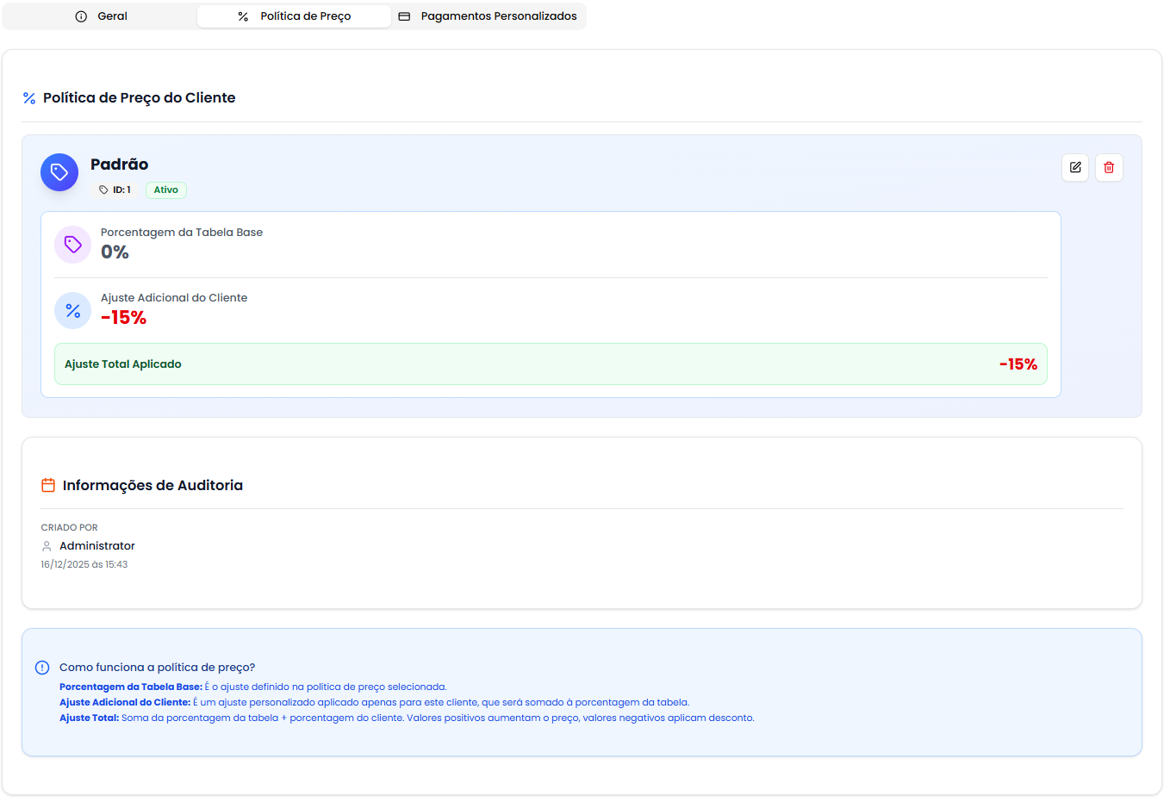The width and height of the screenshot is (1170, 802).
Task: Click the Administrator creator name
Action: pyautogui.click(x=97, y=546)
